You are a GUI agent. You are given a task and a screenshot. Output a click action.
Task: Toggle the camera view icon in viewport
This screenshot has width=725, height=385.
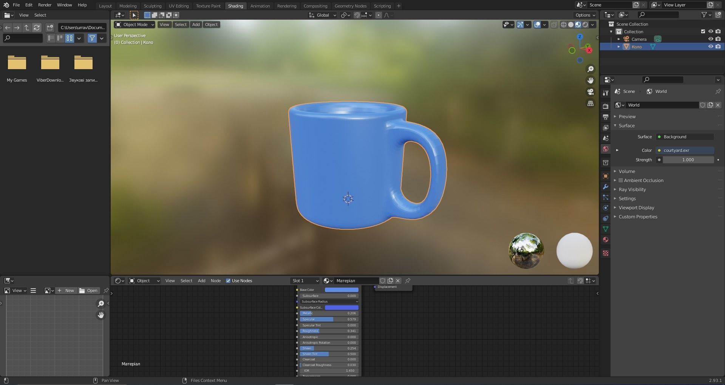pos(590,92)
